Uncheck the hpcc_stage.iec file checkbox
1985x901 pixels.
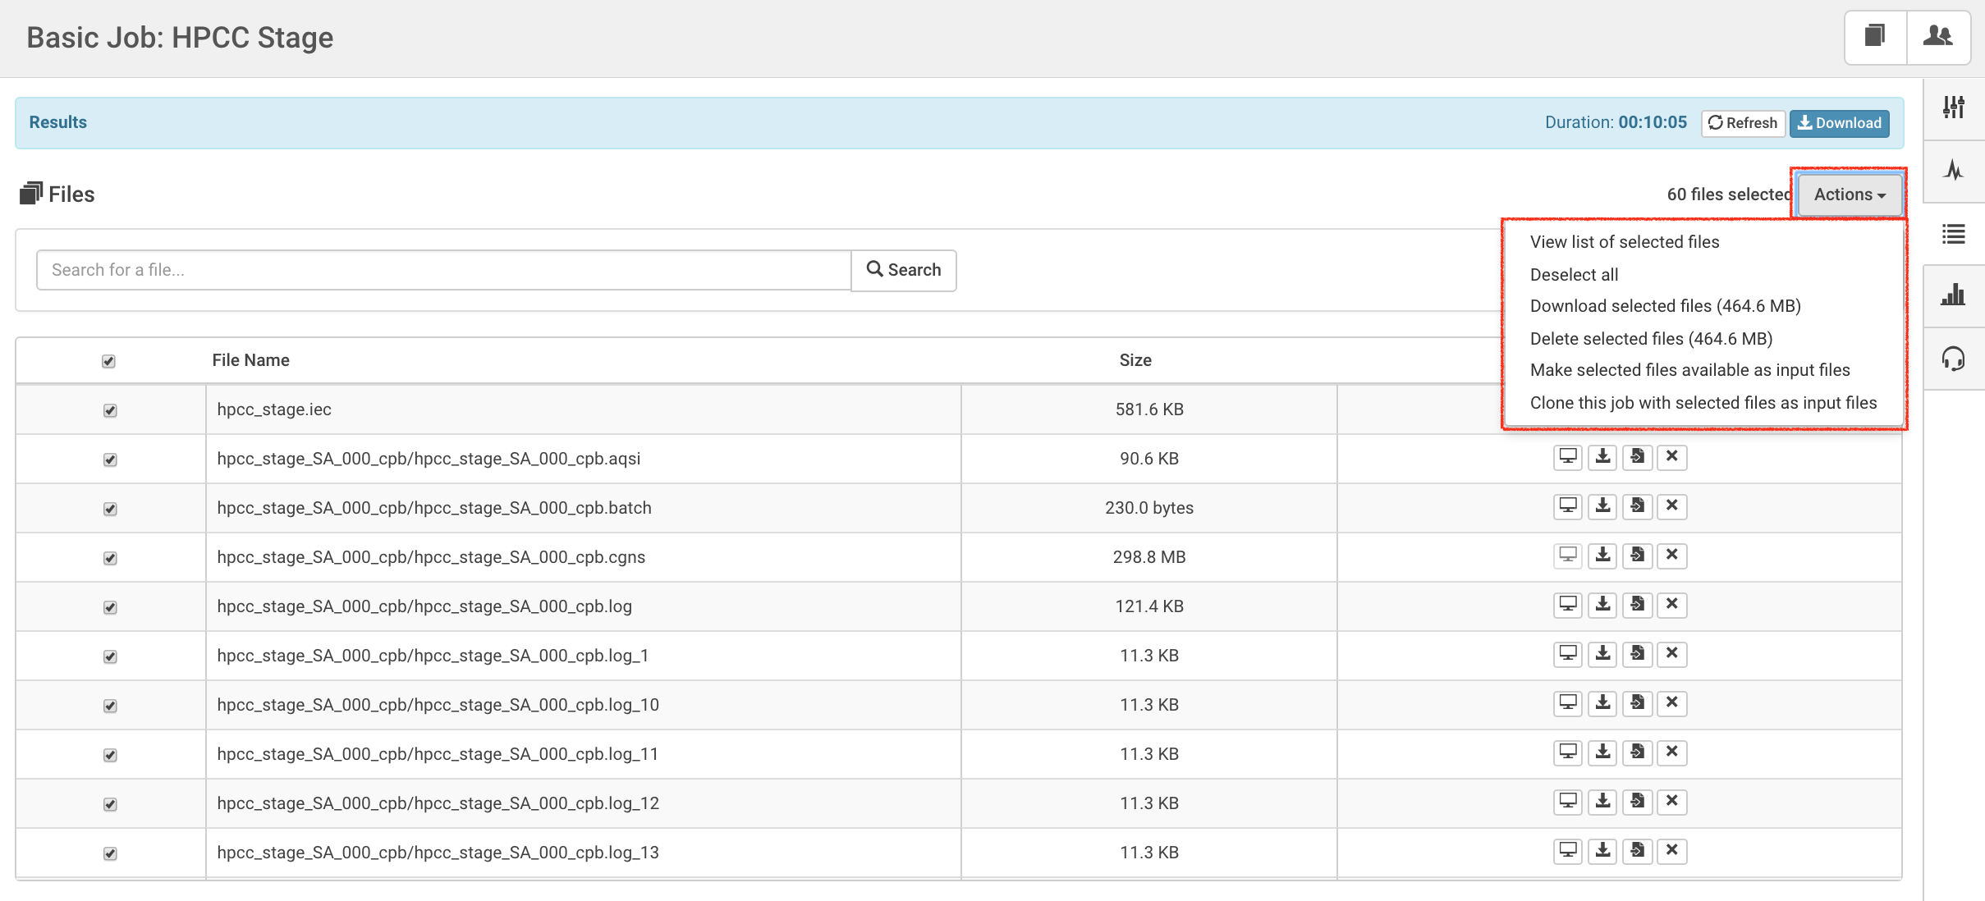click(110, 410)
